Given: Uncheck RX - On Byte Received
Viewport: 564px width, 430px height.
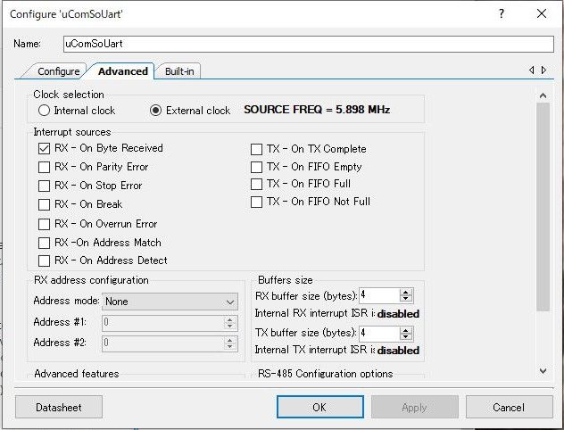Looking at the screenshot, I should click(x=44, y=148).
